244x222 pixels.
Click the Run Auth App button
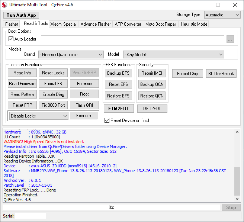(x=21, y=15)
